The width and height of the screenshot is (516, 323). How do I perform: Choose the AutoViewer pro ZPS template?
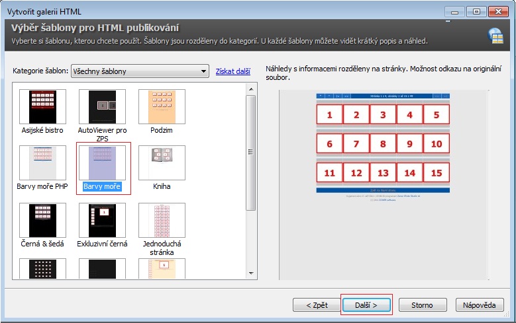coord(102,106)
